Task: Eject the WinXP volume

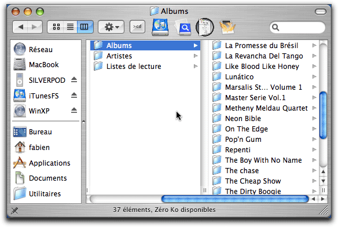Action: (x=74, y=110)
